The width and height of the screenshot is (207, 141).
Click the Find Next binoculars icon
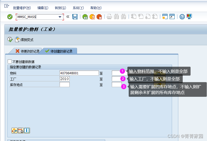click(x=123, y=17)
